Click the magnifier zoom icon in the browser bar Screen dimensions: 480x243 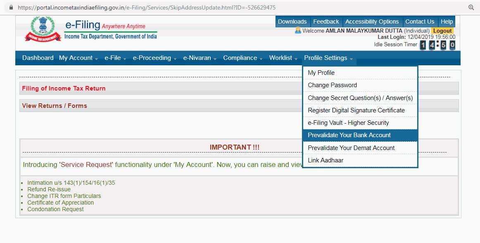(x=471, y=7)
